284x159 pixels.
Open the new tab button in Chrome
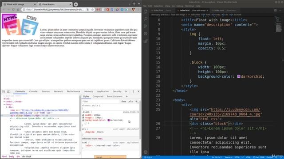76,4
